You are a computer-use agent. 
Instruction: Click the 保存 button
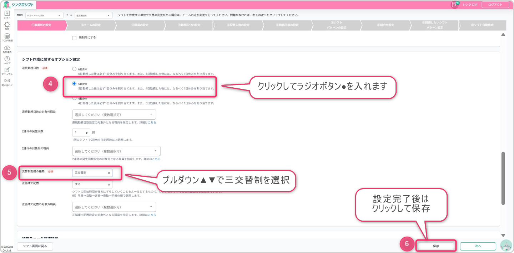pyautogui.click(x=436, y=246)
